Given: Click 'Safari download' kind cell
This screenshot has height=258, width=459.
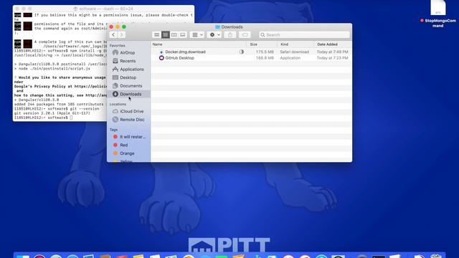Looking at the screenshot, I should pyautogui.click(x=295, y=52).
